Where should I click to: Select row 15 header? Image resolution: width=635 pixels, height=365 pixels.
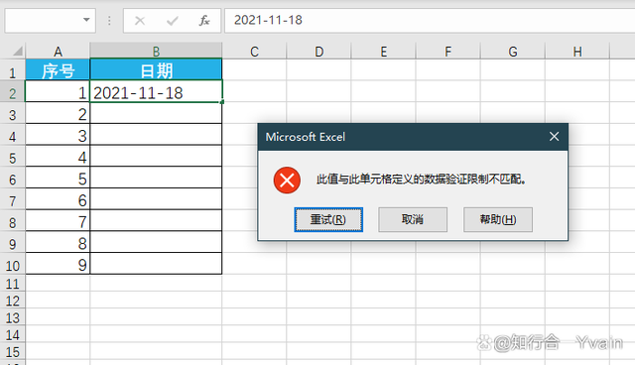pos(13,352)
